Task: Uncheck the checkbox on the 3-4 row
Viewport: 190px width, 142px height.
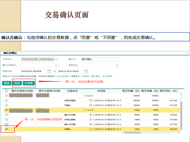Action: 7,110
